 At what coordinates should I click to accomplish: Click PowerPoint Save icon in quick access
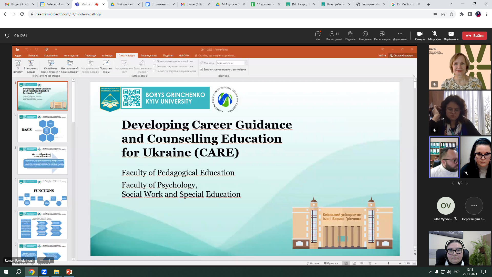tap(18, 49)
